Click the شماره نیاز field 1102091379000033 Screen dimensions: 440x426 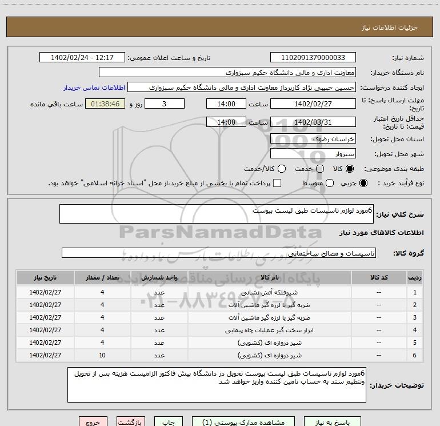(313, 58)
